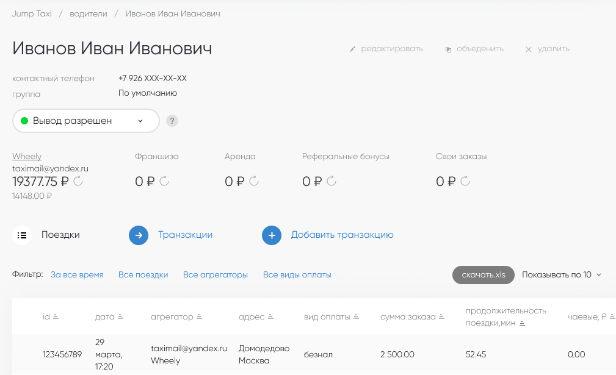The image size is (616, 375).
Task: Open the question mark help tooltip
Action: click(x=172, y=121)
